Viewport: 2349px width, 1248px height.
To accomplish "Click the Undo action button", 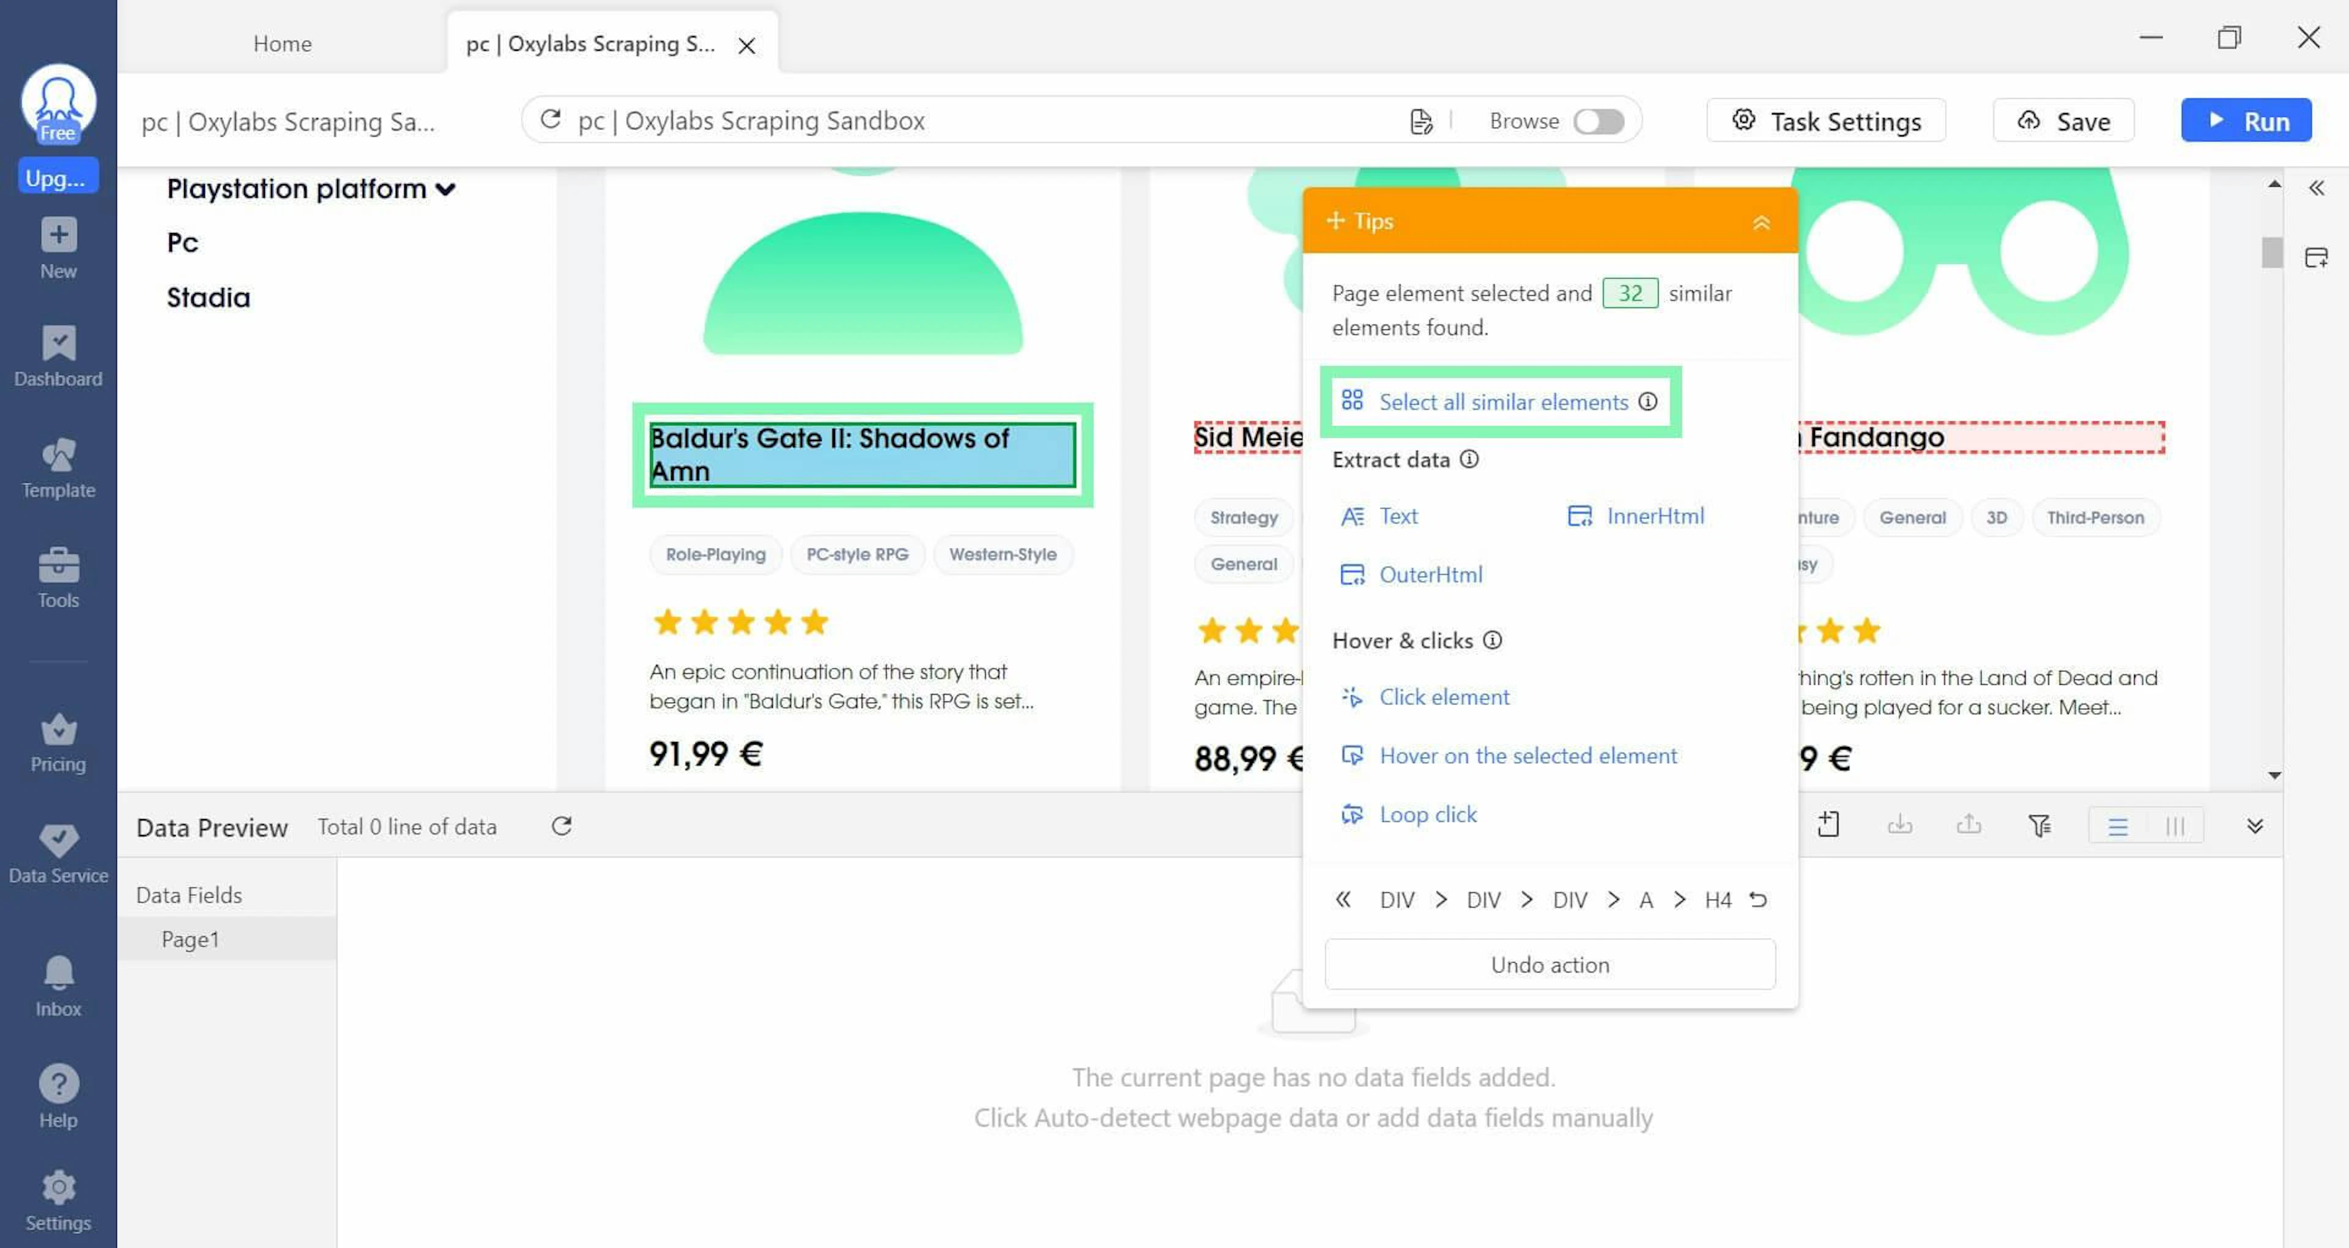I will click(1549, 964).
